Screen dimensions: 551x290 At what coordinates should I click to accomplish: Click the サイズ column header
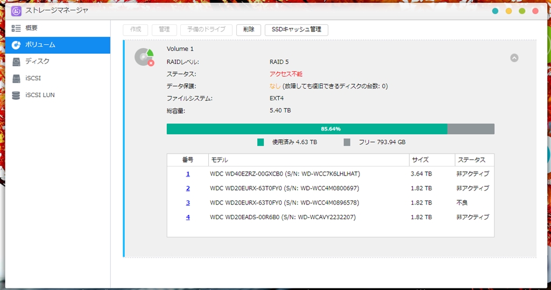click(432, 160)
